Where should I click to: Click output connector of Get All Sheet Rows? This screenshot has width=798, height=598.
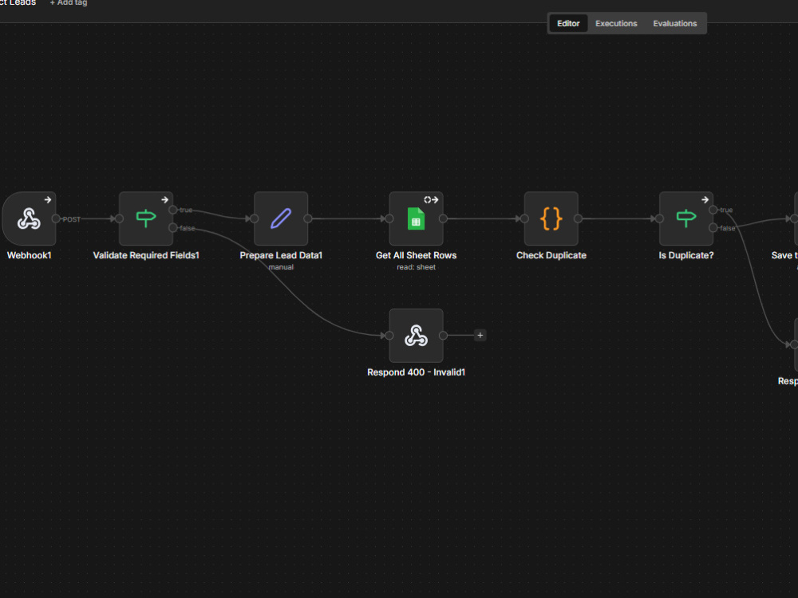tap(443, 218)
